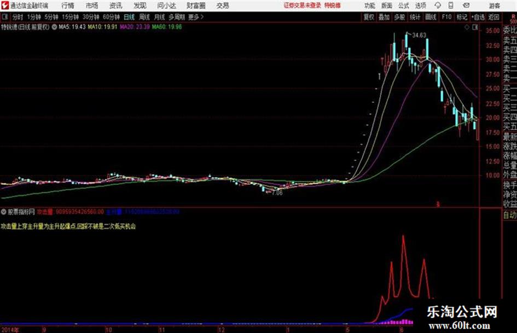Click the 返回 back button
The image size is (517, 333).
click(x=494, y=17)
